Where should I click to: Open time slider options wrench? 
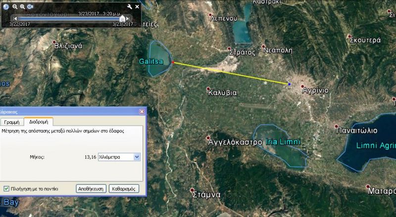tap(130, 6)
